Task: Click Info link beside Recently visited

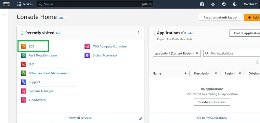Action: click(58, 33)
